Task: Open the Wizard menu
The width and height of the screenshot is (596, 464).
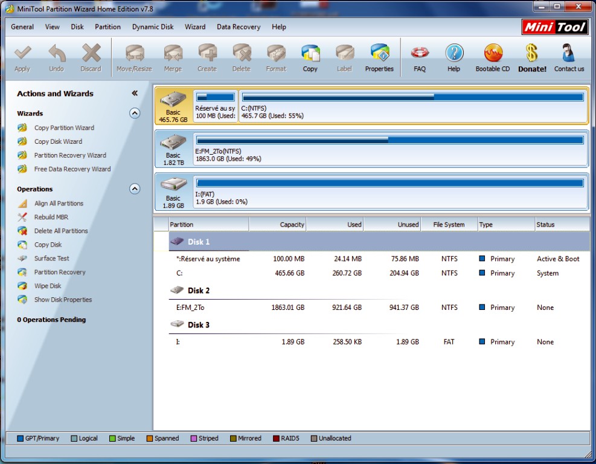Action: coord(195,27)
